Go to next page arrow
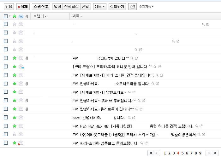This screenshot has width=221, height=157. pos(209,153)
